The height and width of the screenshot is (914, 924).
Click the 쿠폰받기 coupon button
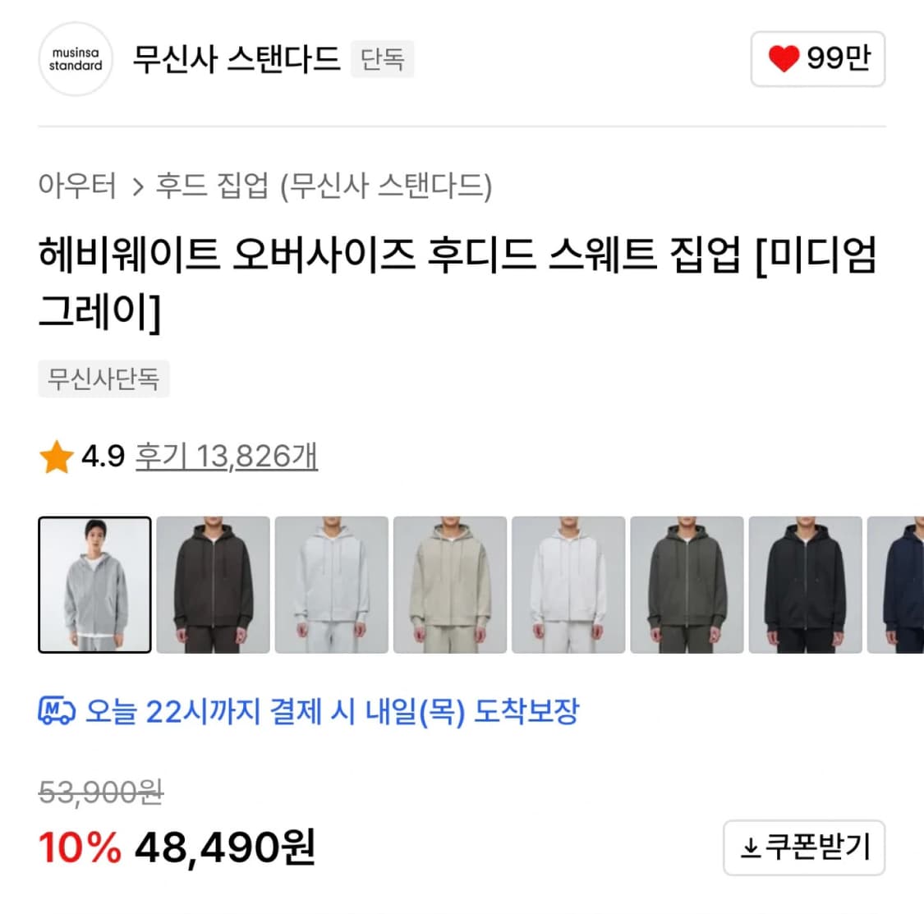click(803, 849)
